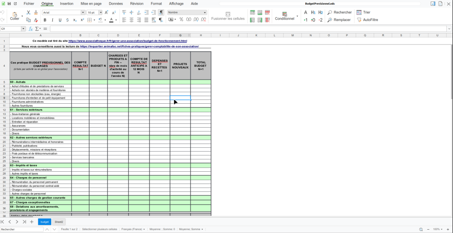The width and height of the screenshot is (453, 233).
Task: Click the Clear direct formatting icon
Action: [36, 20]
